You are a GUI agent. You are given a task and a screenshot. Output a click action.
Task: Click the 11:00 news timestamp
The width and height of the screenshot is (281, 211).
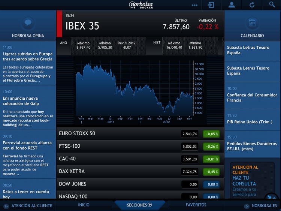pos(7,47)
